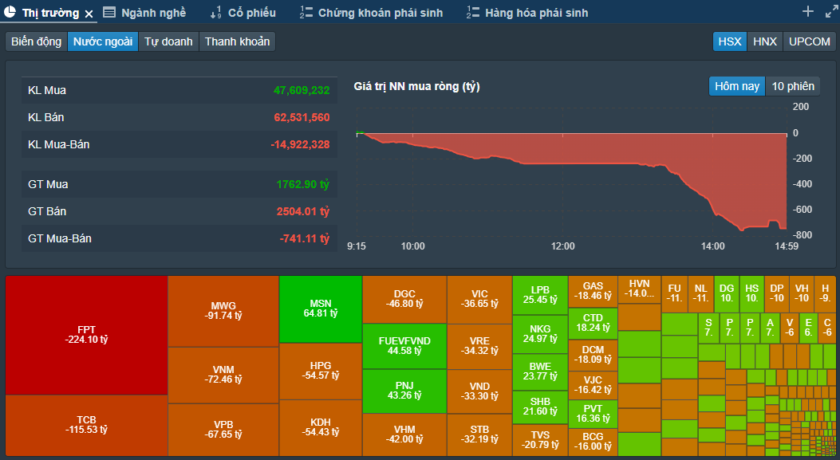Switch to Biến động view
840x460 pixels.
[x=36, y=41]
